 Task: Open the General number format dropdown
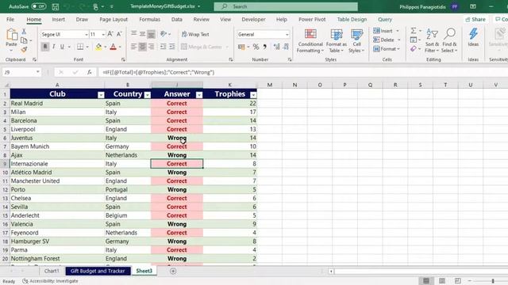tap(287, 34)
